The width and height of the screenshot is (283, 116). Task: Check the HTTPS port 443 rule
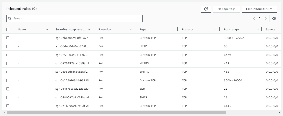8,64
